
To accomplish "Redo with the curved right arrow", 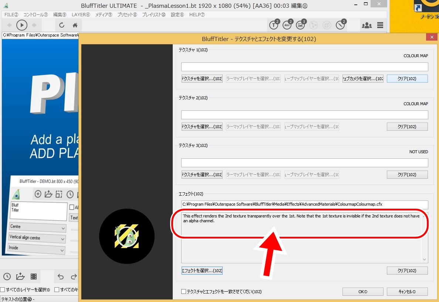I will [74, 277].
